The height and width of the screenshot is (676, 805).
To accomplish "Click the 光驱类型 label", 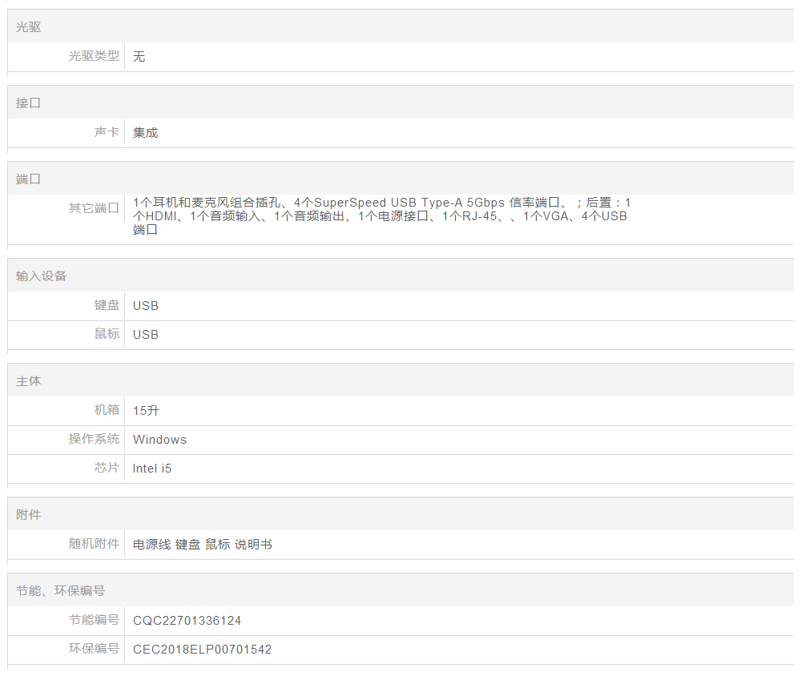I will pos(94,56).
